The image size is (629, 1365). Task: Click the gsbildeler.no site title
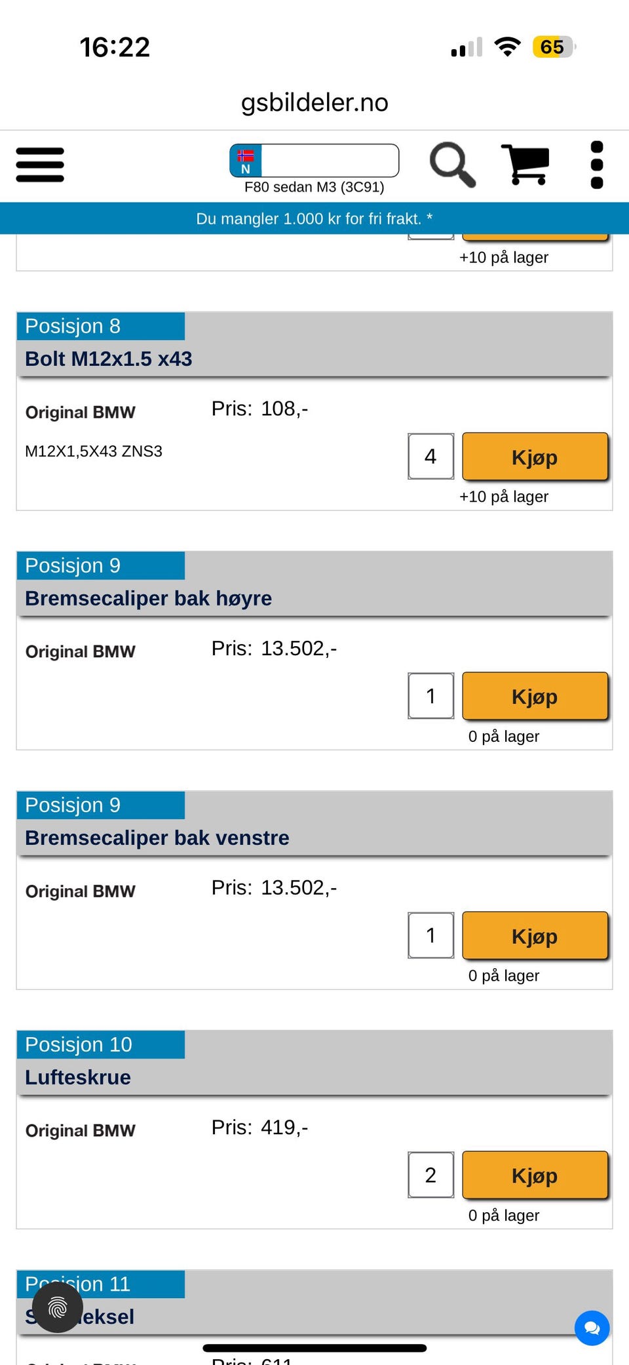314,102
